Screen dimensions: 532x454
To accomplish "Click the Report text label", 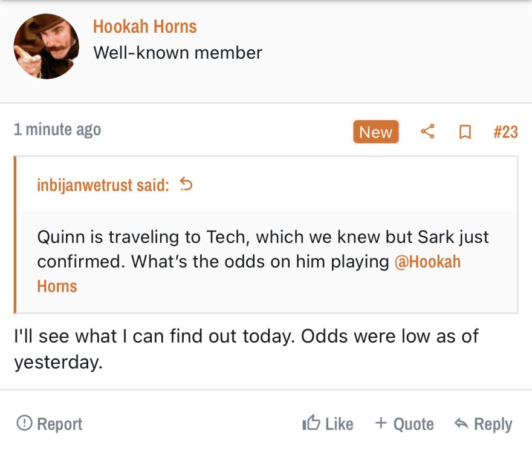I will (x=60, y=424).
